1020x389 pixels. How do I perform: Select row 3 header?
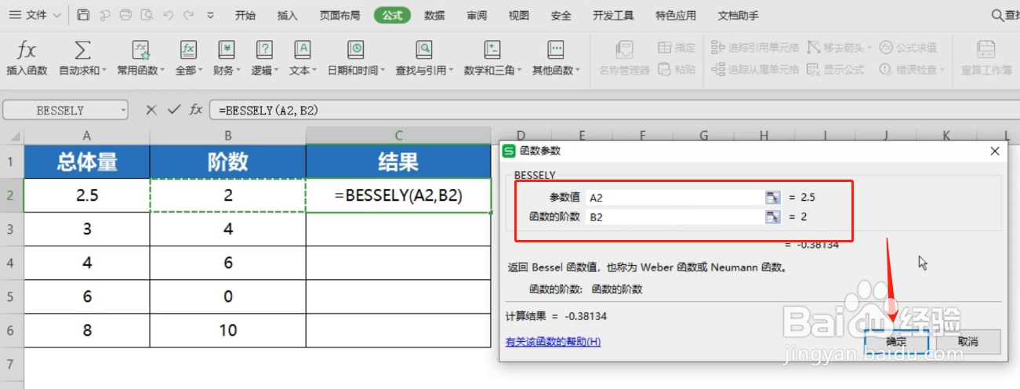point(12,229)
